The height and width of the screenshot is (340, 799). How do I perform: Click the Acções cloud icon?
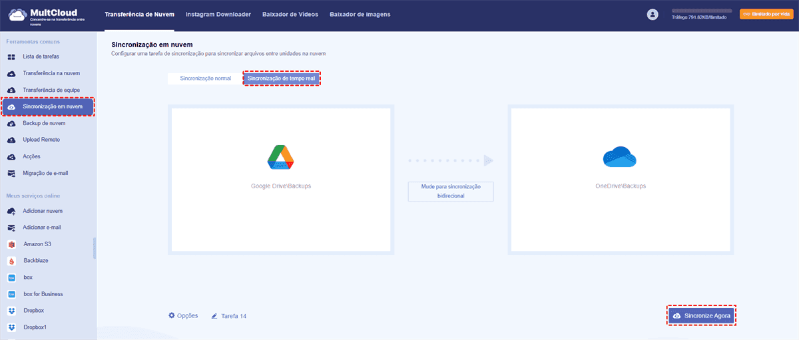(x=11, y=156)
